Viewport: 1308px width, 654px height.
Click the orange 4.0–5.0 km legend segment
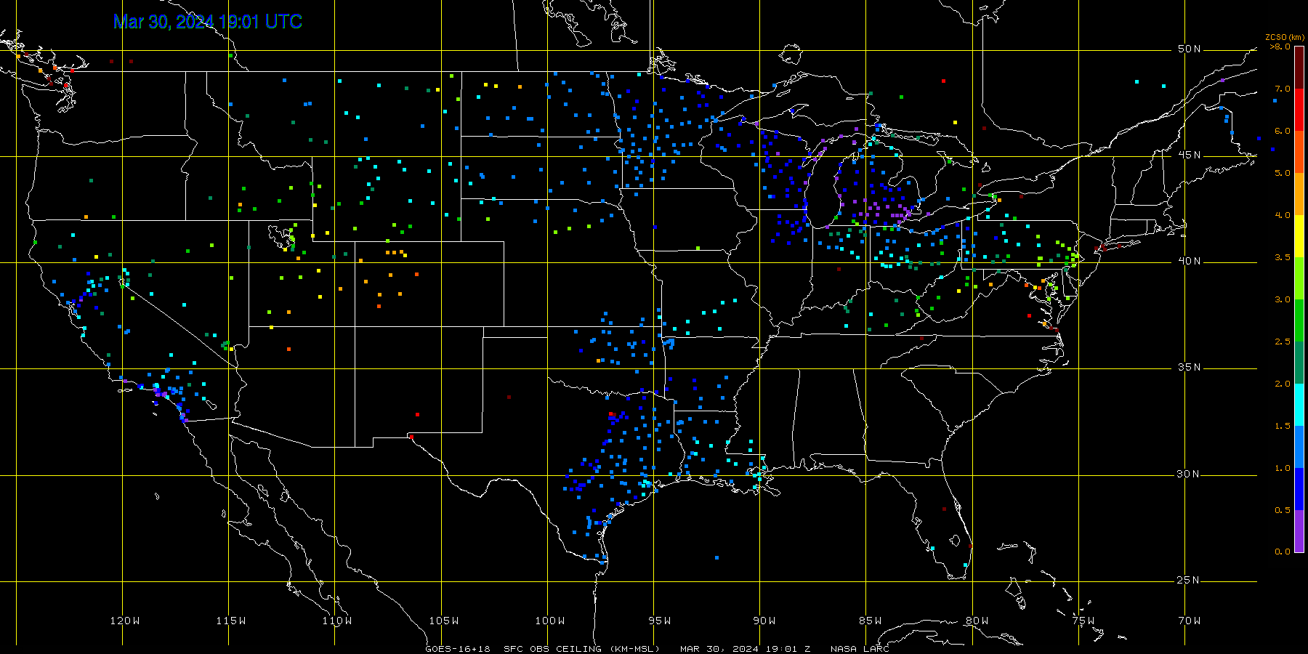1299,194
